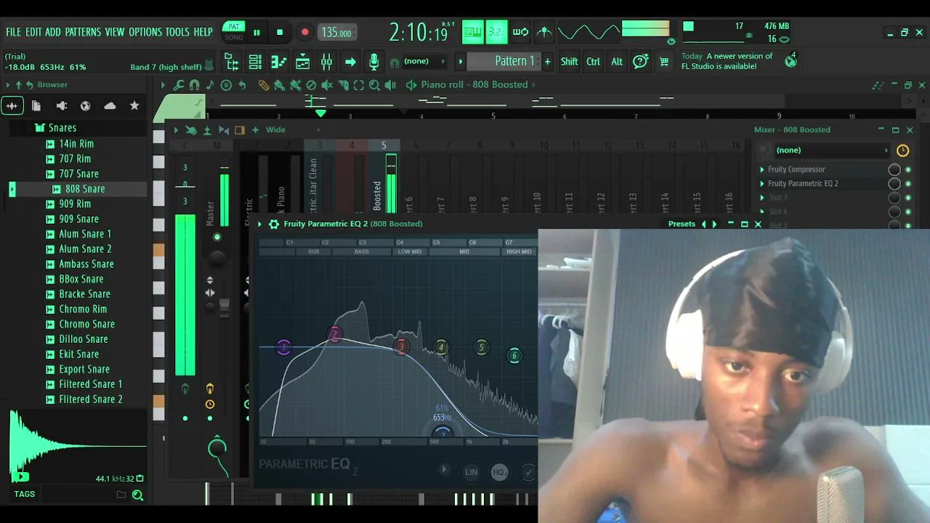This screenshot has width=930, height=523.
Task: Open the PATTERNS menu
Action: [83, 32]
